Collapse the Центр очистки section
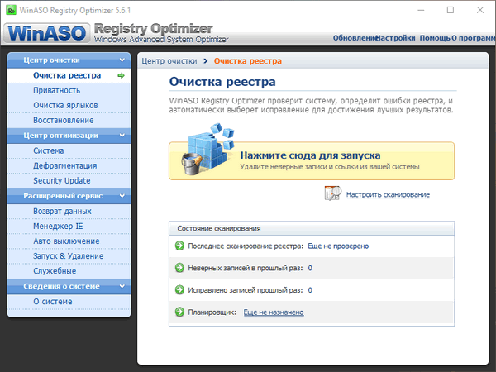Image resolution: width=496 pixels, height=372 pixels. [122, 60]
